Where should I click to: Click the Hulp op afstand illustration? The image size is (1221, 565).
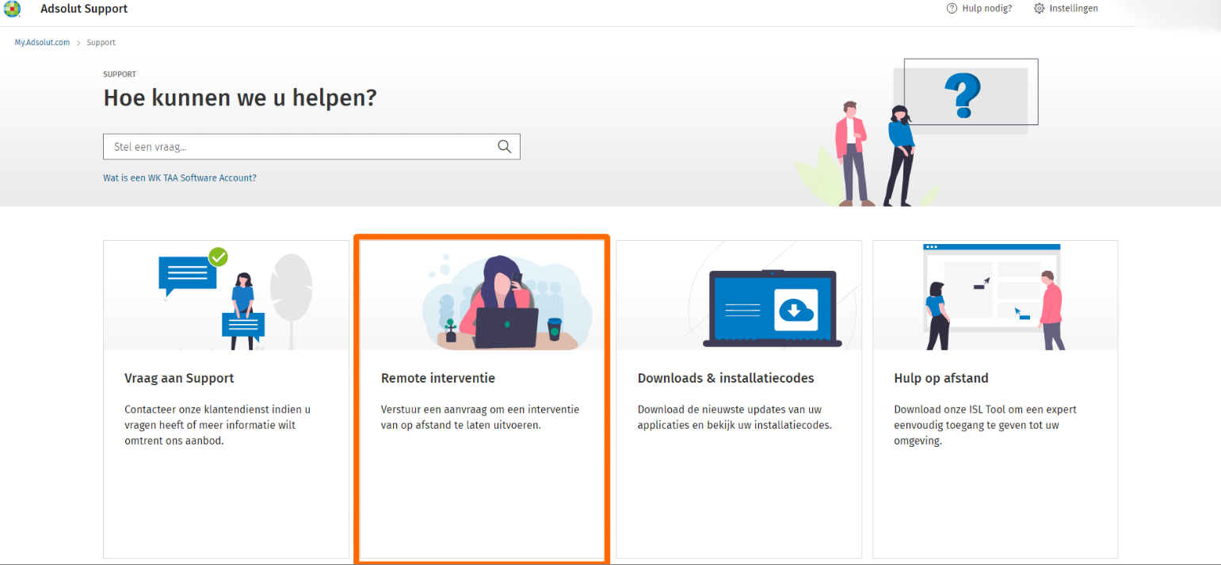(x=994, y=297)
